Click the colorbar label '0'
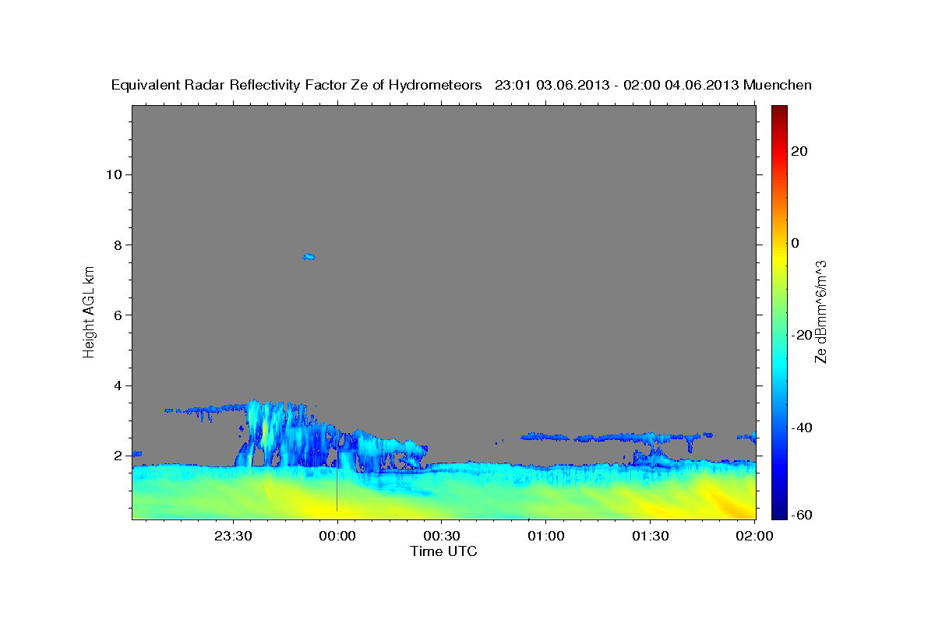The height and width of the screenshot is (623, 935). coord(796,243)
